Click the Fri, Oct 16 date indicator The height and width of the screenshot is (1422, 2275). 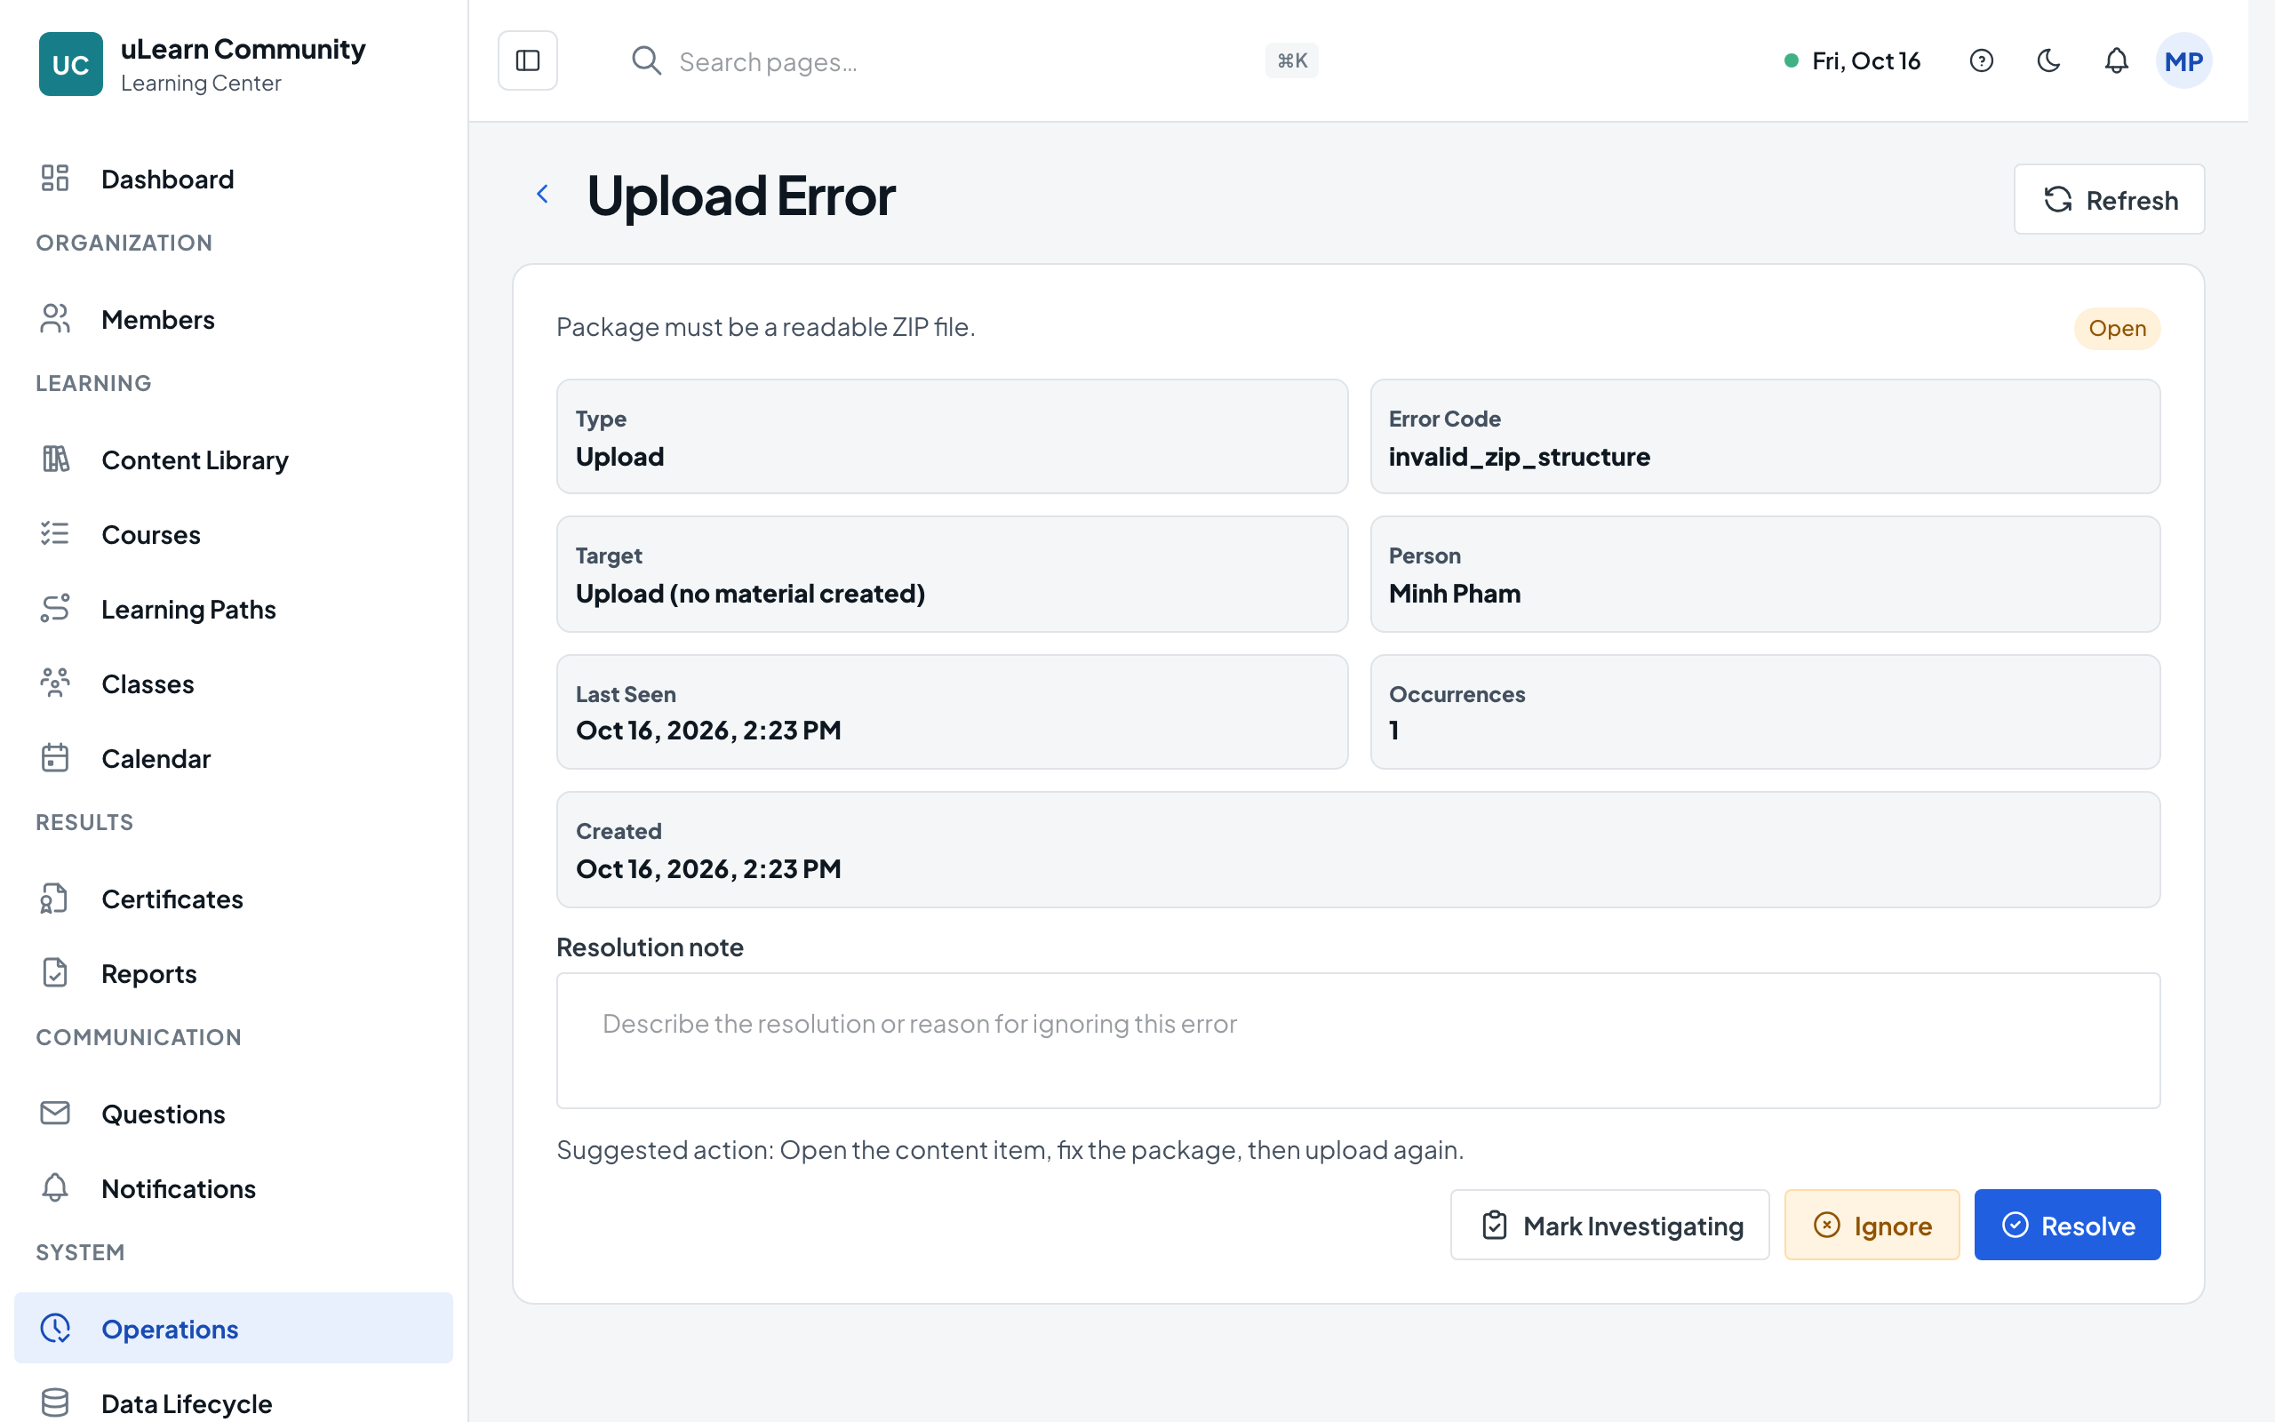coord(1853,61)
